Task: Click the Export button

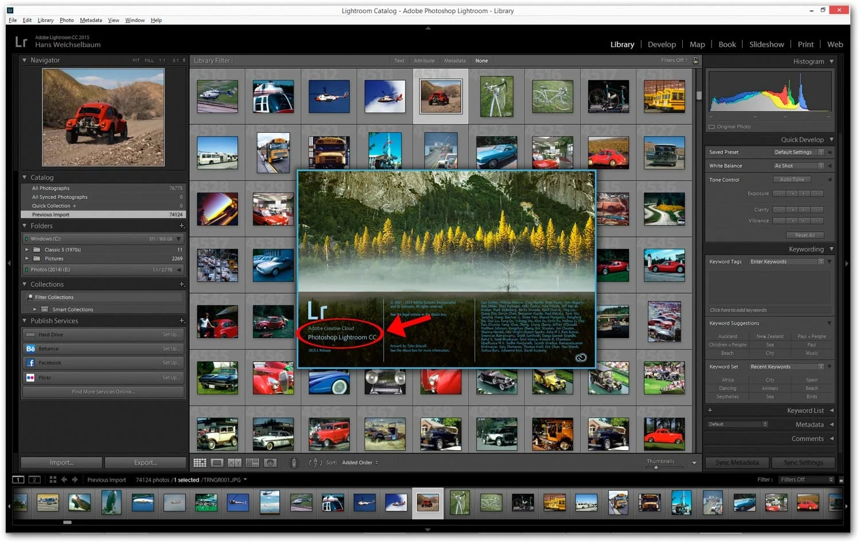Action: click(146, 463)
